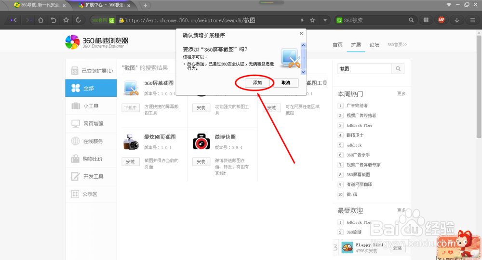Reload the page with refresh icon
The image size is (482, 260).
click(79, 20)
